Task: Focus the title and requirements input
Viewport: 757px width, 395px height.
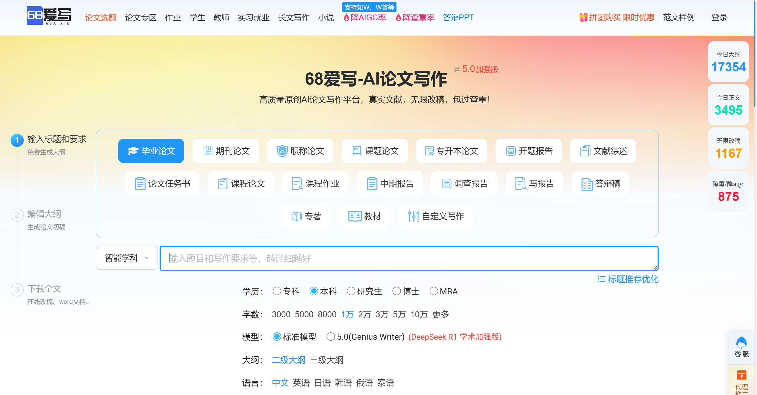Action: (x=409, y=258)
